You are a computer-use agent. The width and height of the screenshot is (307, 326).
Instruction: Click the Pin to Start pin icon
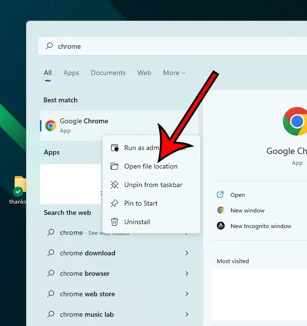pyautogui.click(x=115, y=203)
